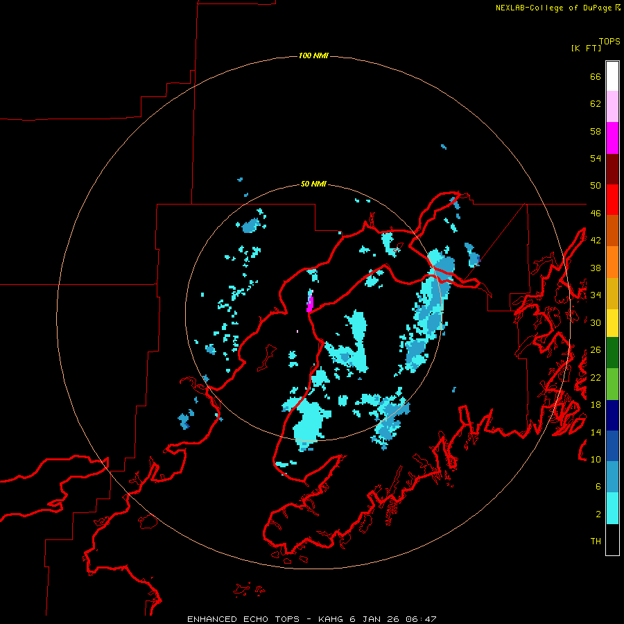This screenshot has height=624, width=624.
Task: Click the 6 legend value
Action: pos(598,487)
